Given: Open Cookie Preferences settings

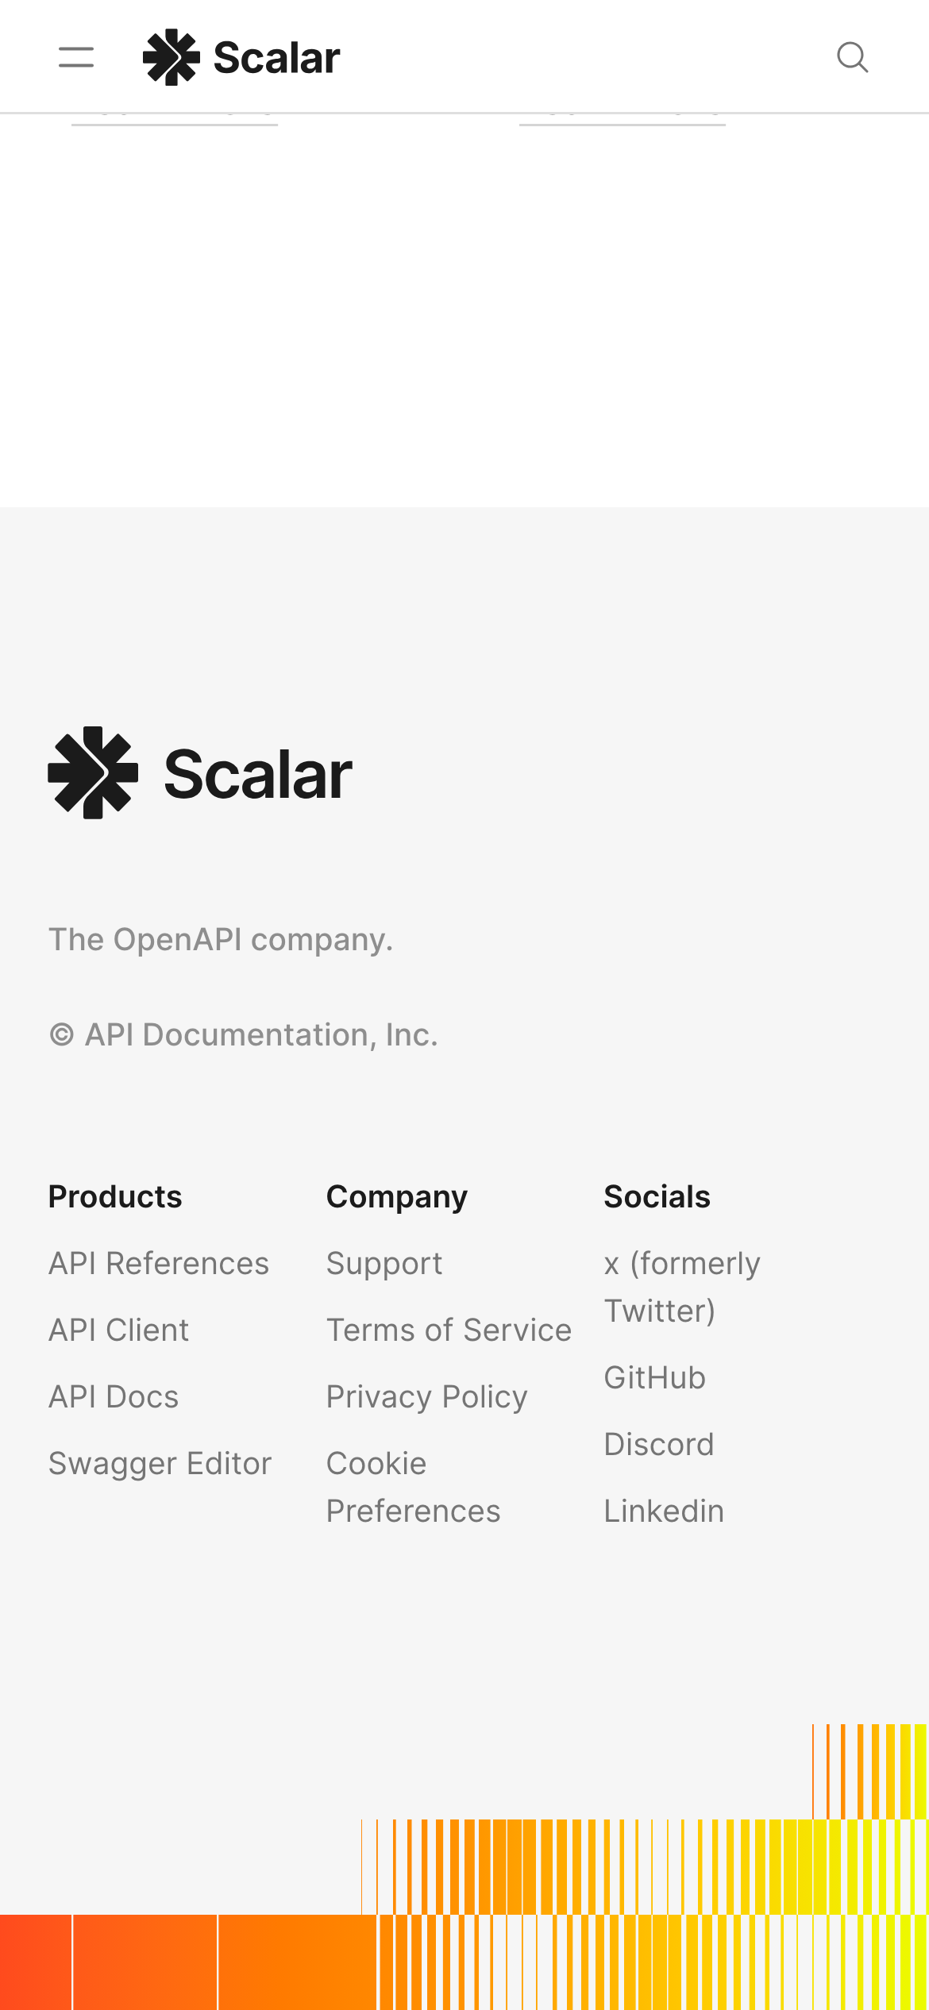Looking at the screenshot, I should 413,1487.
